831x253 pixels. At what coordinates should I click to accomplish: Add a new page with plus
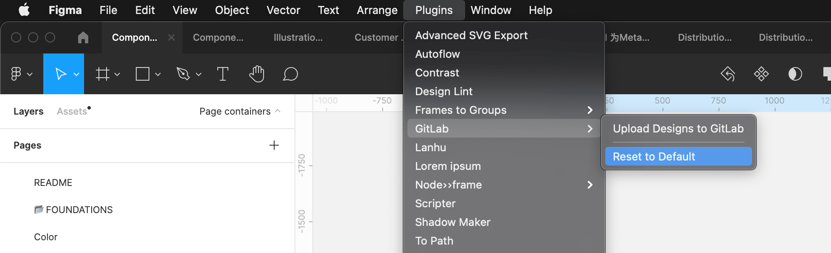click(274, 145)
